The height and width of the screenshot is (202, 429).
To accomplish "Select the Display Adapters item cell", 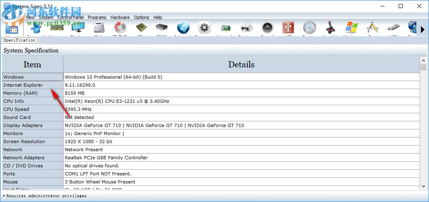I will click(32, 125).
